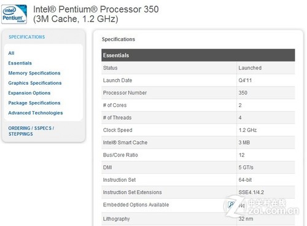
Task: Open the SPECIFICATIONS sidebar heading
Action: 27,37
